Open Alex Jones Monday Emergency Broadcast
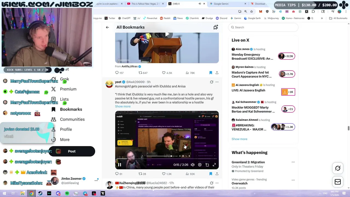 (x=263, y=54)
